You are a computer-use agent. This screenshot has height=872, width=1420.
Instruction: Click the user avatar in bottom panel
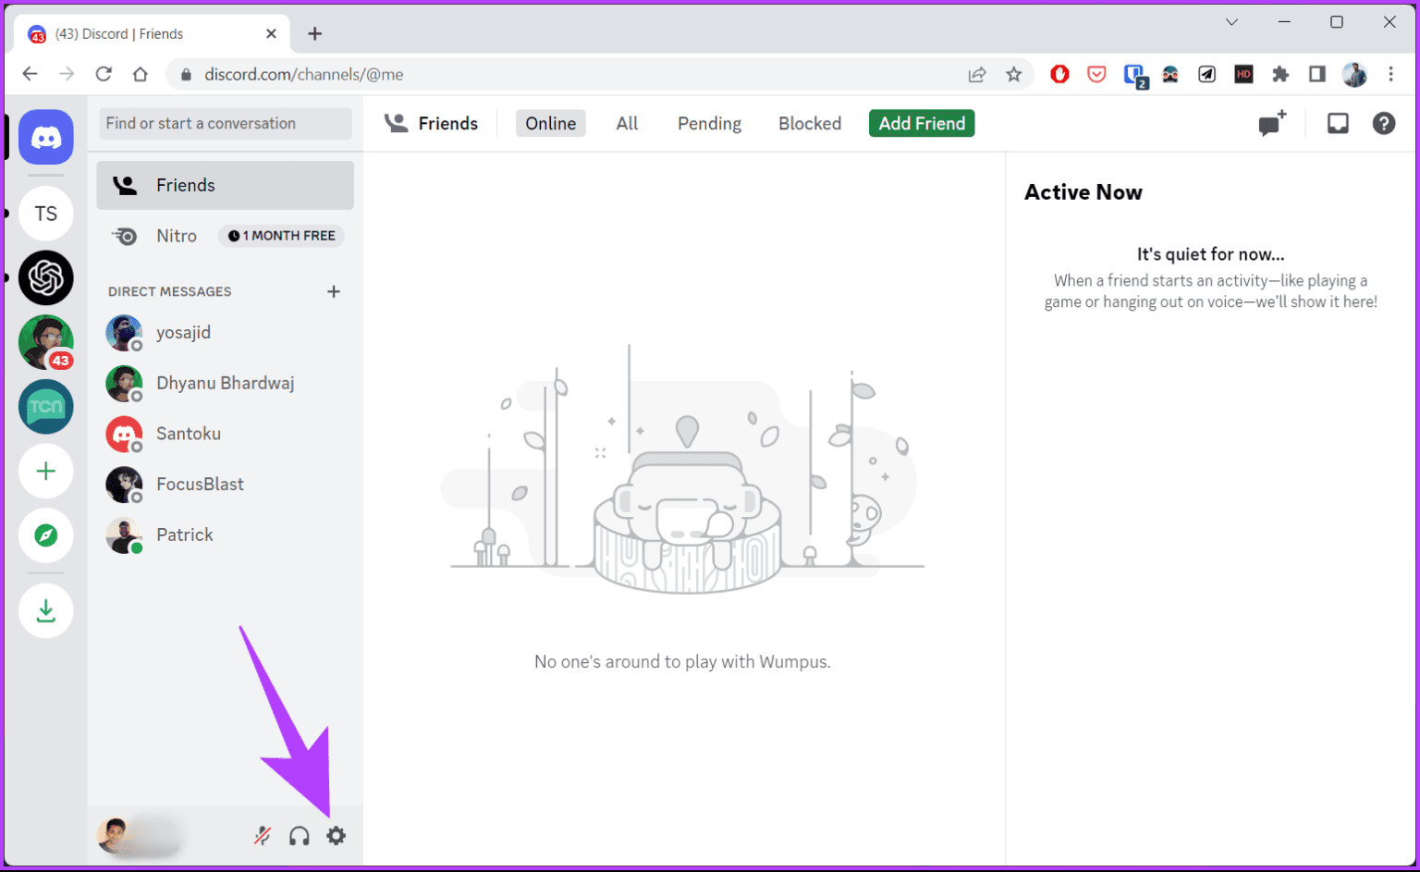coord(114,836)
